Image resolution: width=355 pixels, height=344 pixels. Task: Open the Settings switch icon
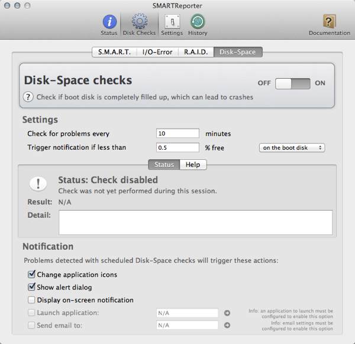tap(172, 22)
